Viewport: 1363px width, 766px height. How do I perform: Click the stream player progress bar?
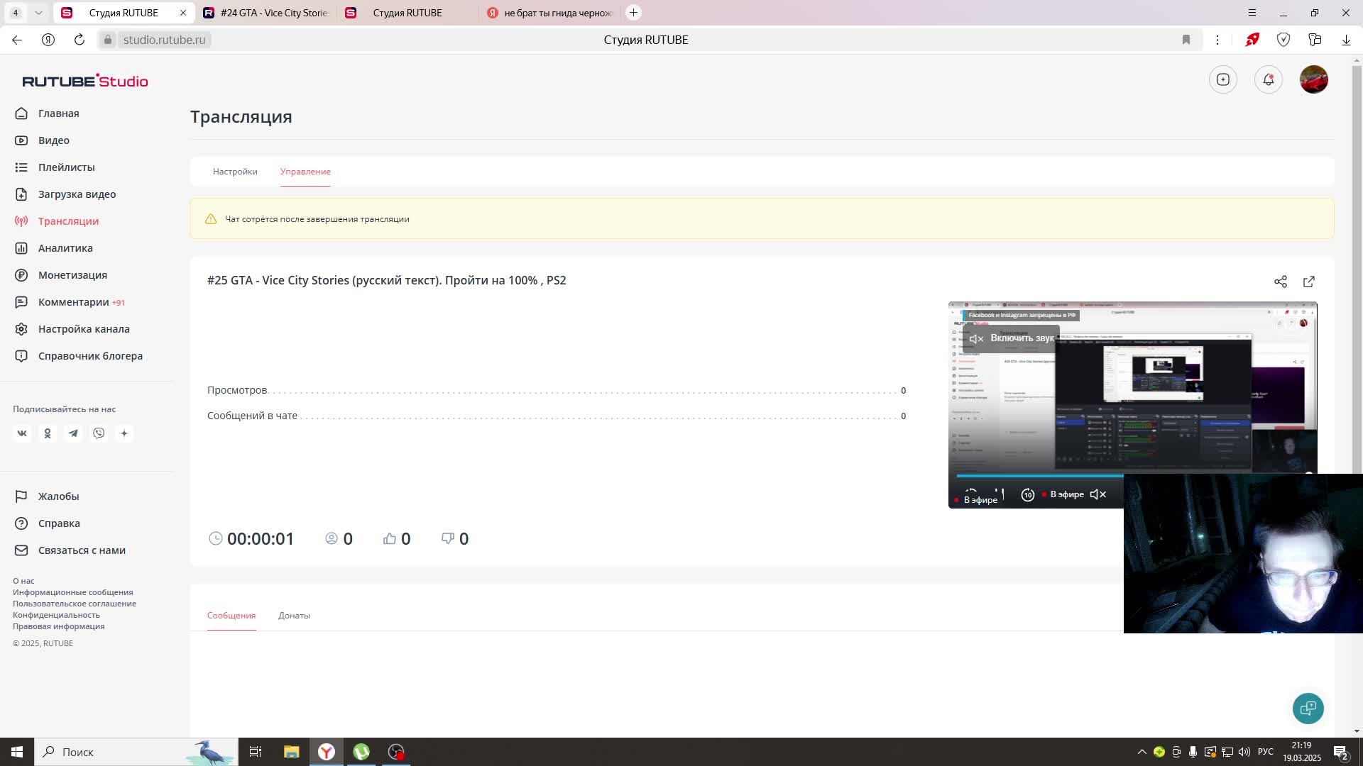coord(1039,476)
